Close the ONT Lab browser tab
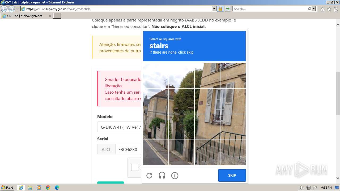The height and width of the screenshot is (191, 340). tap(50, 16)
